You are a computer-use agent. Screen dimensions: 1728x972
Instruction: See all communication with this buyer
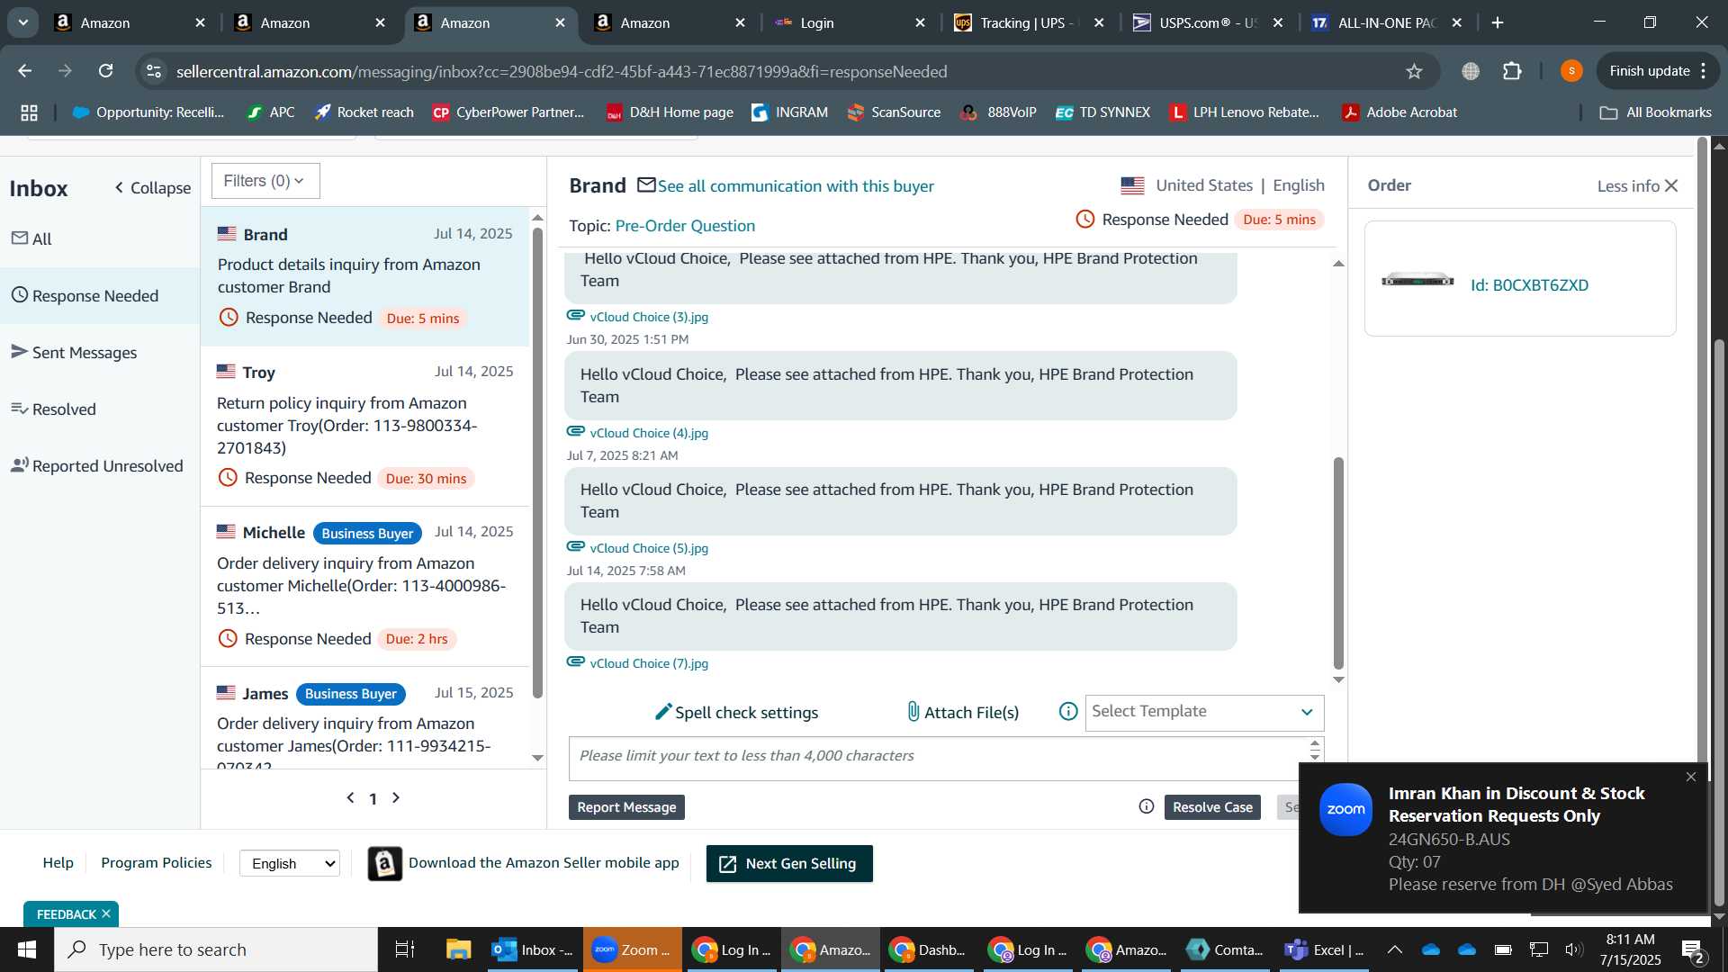796,186
